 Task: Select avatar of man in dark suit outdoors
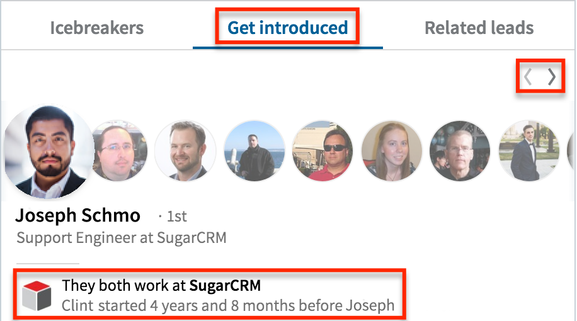tap(528, 151)
